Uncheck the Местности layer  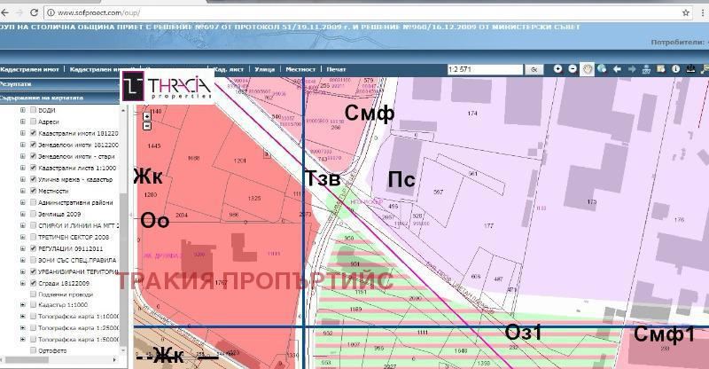click(33, 191)
